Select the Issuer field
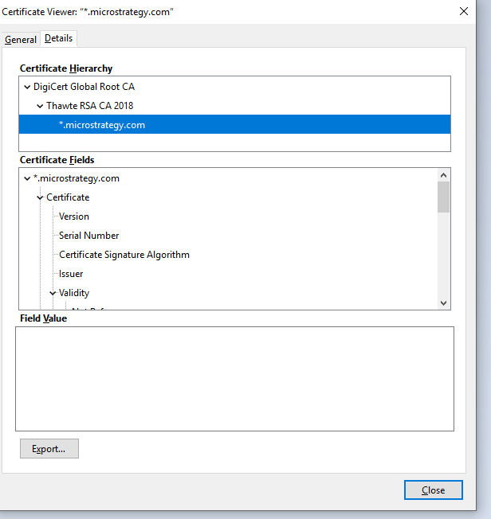The image size is (491, 519). 71,274
